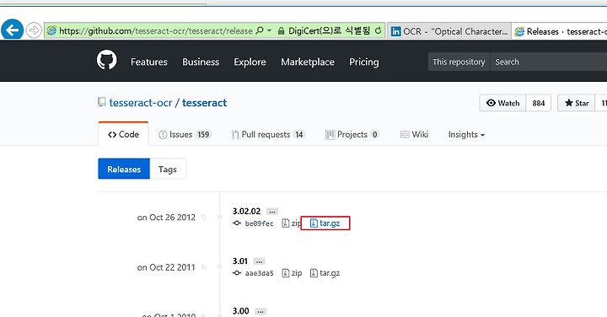The width and height of the screenshot is (607, 317).
Task: Open Pricing in GitHub header
Action: (364, 62)
